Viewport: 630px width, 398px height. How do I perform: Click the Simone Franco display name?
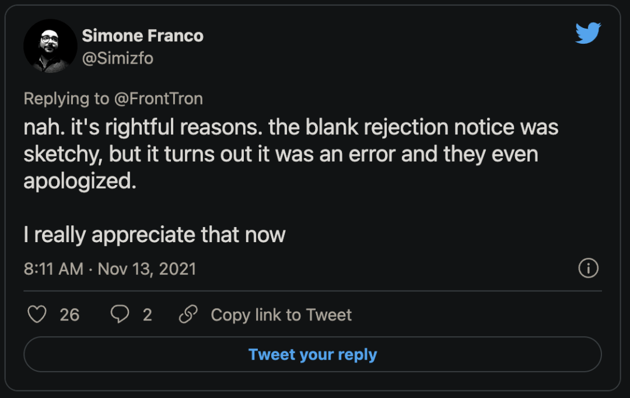(x=142, y=36)
